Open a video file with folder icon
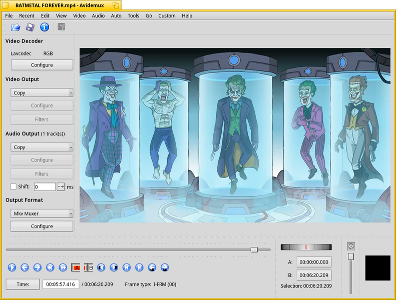 click(16, 27)
